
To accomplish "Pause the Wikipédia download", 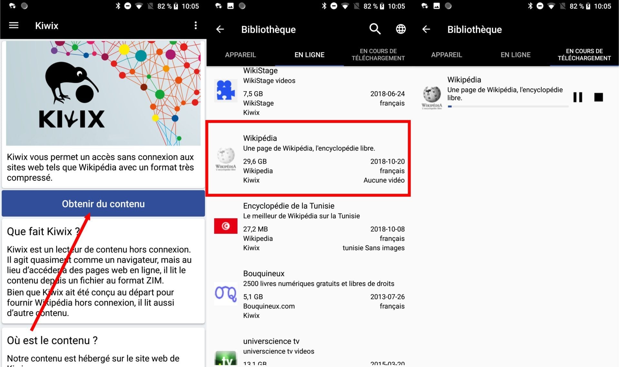I will click(x=577, y=97).
